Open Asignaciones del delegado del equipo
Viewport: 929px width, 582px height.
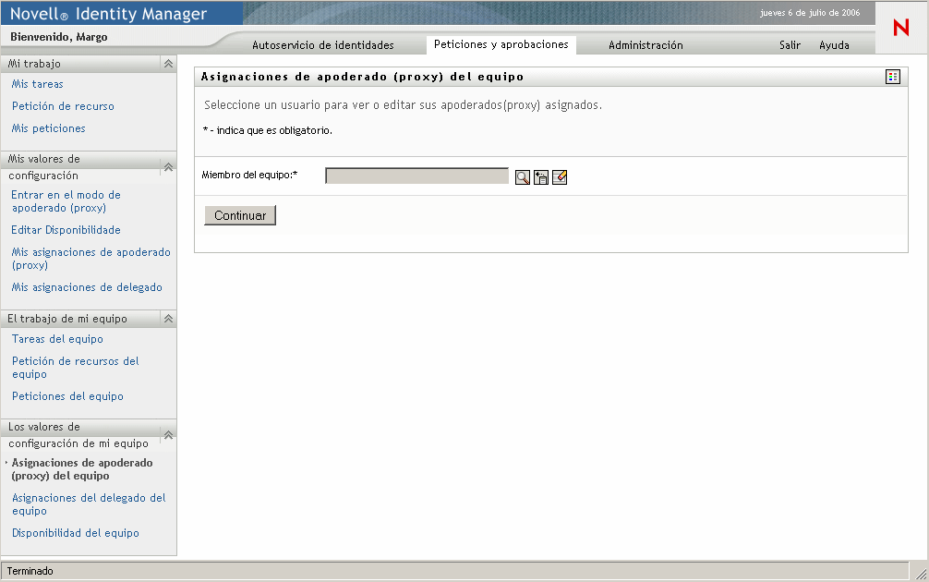tap(89, 504)
